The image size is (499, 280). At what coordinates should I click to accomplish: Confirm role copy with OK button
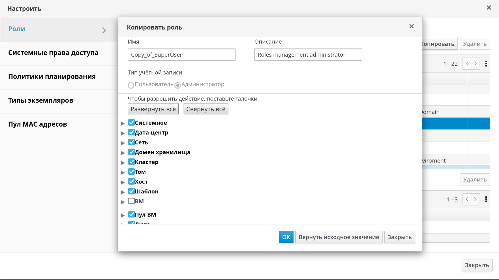pos(286,237)
